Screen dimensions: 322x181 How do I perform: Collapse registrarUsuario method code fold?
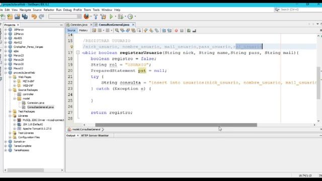(78, 53)
